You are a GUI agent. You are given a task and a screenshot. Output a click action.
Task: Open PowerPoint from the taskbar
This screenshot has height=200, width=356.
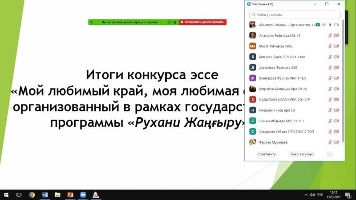[70, 195]
